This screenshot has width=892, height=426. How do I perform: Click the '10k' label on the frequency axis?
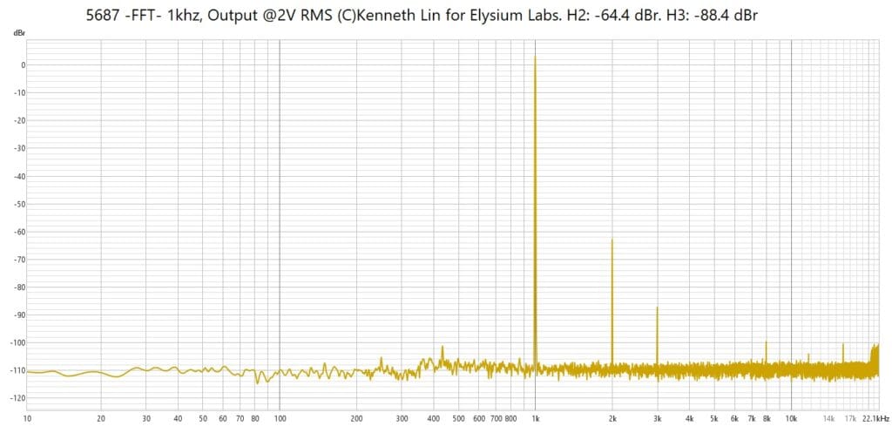click(x=791, y=419)
